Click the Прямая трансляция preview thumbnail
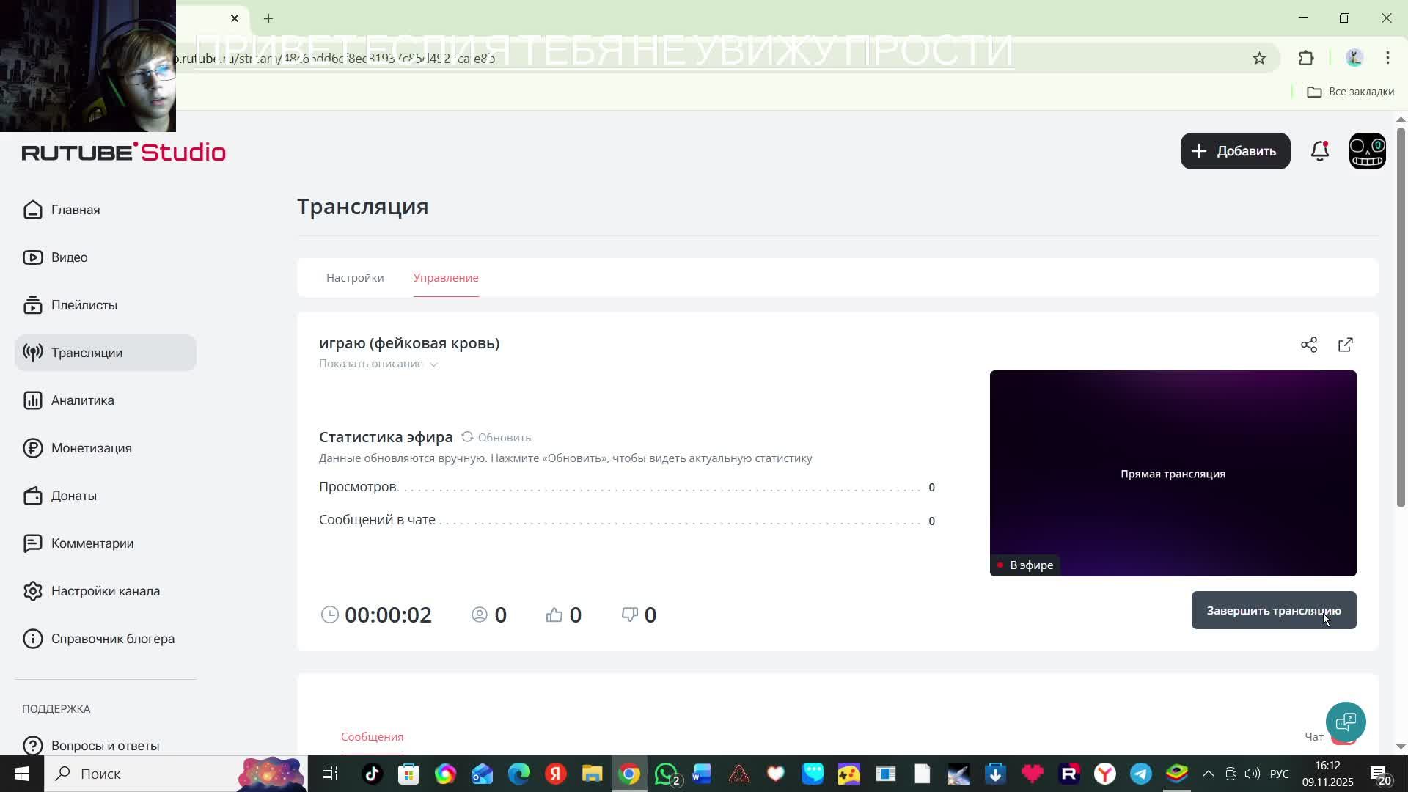1408x792 pixels. click(1173, 473)
